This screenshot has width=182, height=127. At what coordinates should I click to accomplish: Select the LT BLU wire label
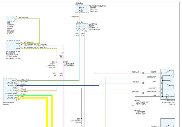pyautogui.click(x=23, y=94)
